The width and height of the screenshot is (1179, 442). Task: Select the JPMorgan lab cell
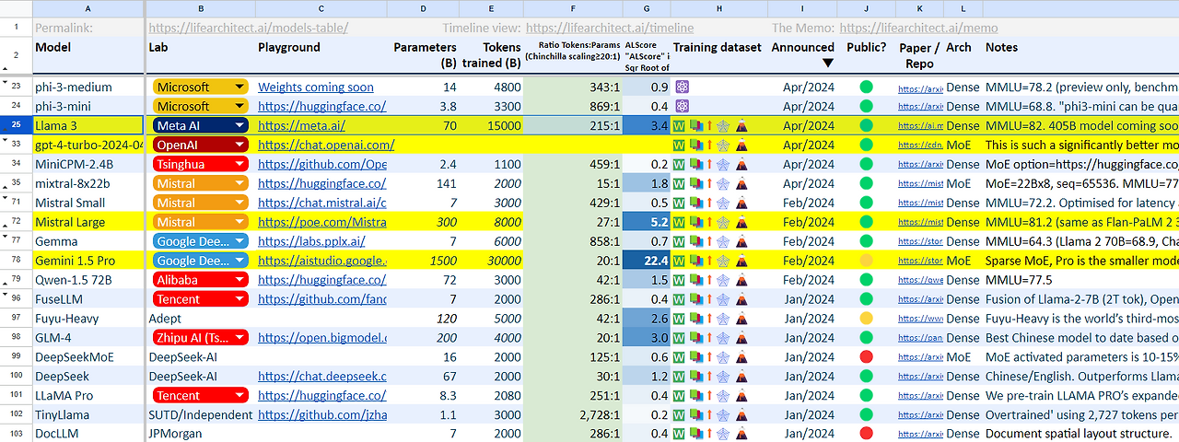[x=200, y=434]
